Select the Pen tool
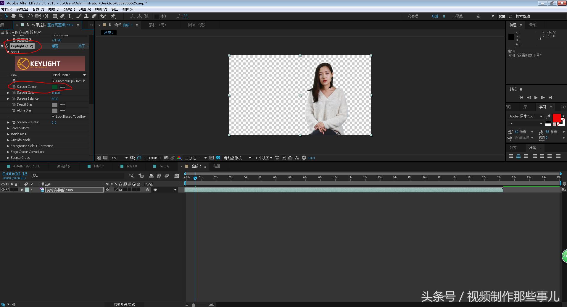 (x=62, y=16)
